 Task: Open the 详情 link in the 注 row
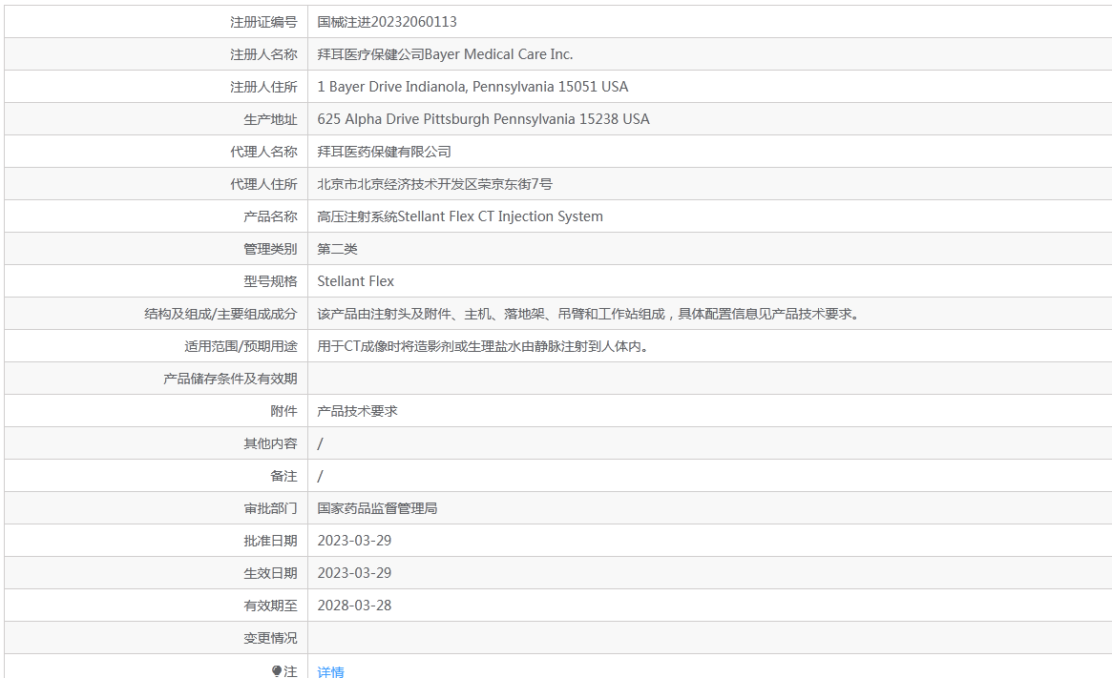[330, 671]
